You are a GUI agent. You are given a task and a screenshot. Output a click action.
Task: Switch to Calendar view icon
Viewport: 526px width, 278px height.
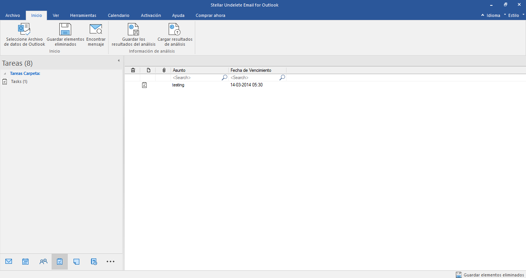[x=25, y=261]
